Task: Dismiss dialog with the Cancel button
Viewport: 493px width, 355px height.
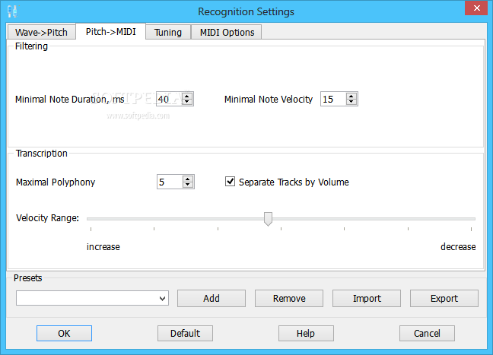Action: point(427,333)
